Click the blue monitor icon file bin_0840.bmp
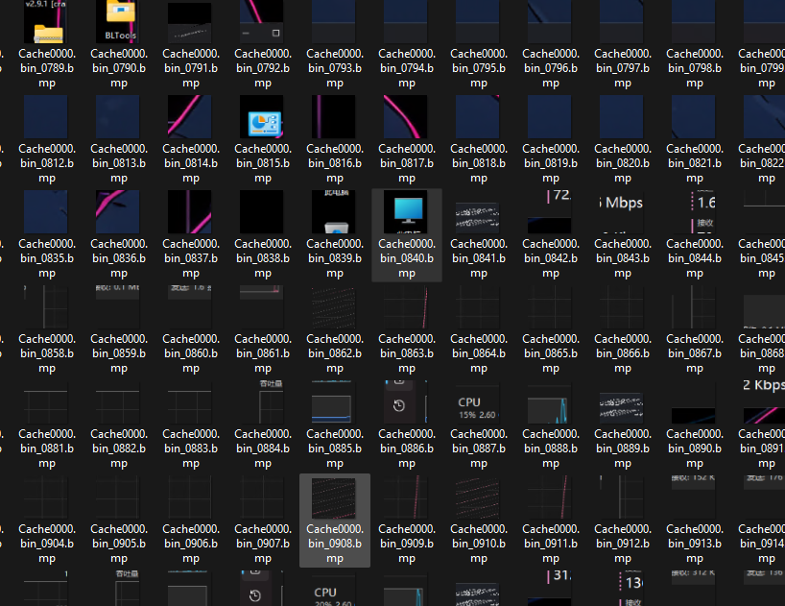785x606 pixels. click(x=407, y=212)
